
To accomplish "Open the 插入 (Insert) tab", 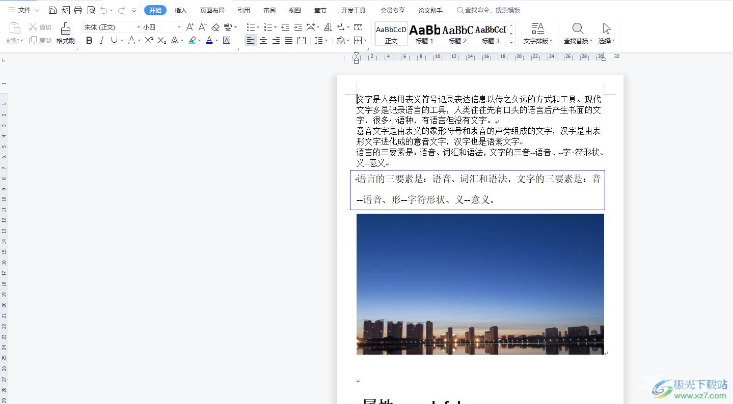I will point(181,10).
